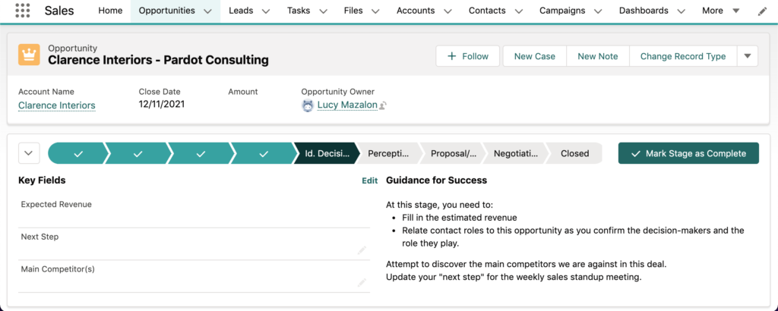The width and height of the screenshot is (778, 311).
Task: Select the Negotiation stage in path
Action: tap(514, 153)
